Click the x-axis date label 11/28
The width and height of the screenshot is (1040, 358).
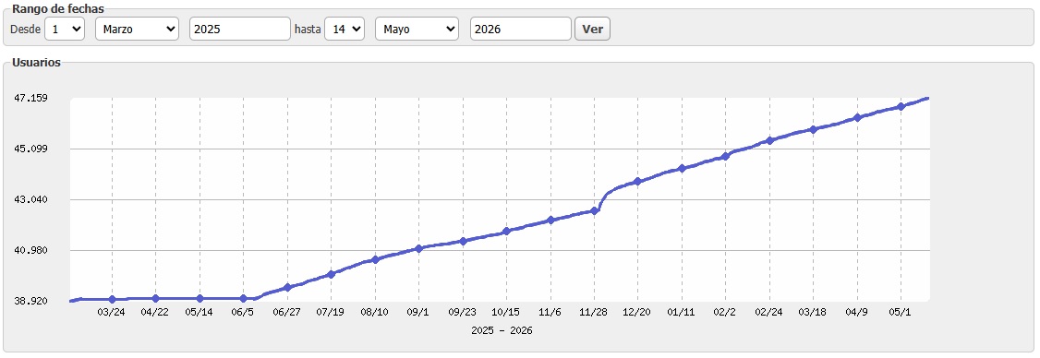point(594,312)
